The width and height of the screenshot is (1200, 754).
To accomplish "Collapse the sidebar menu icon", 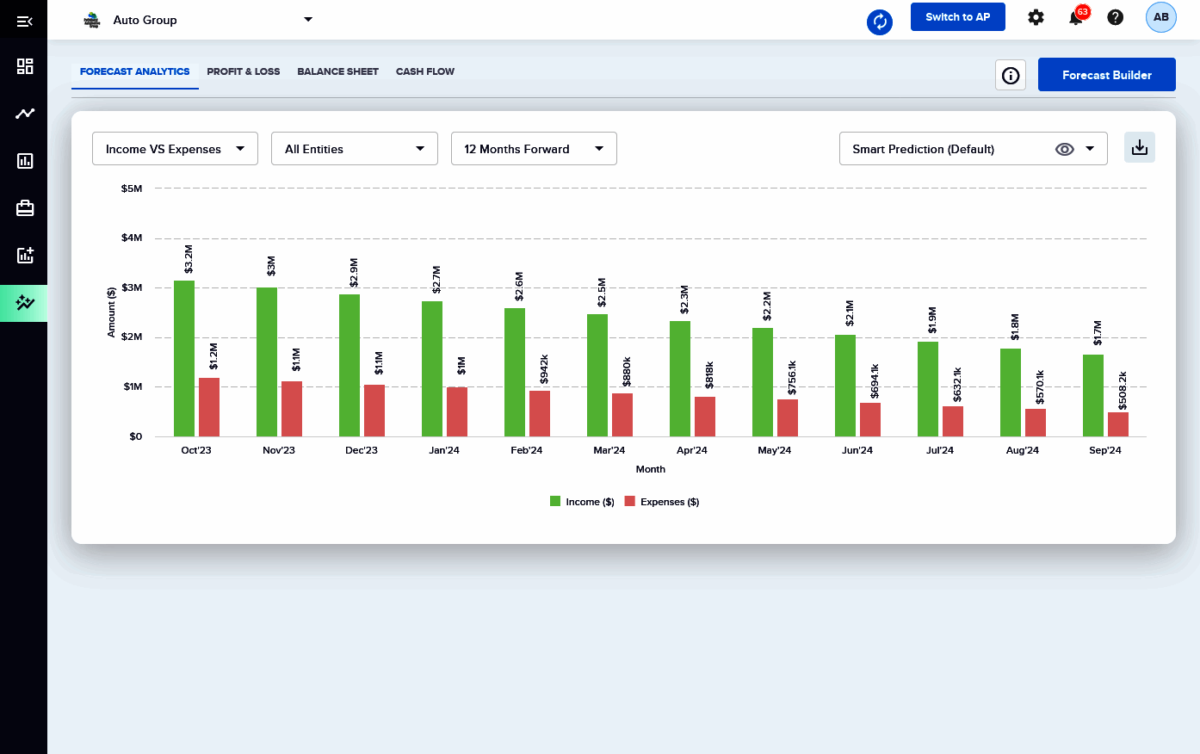I will coord(24,21).
